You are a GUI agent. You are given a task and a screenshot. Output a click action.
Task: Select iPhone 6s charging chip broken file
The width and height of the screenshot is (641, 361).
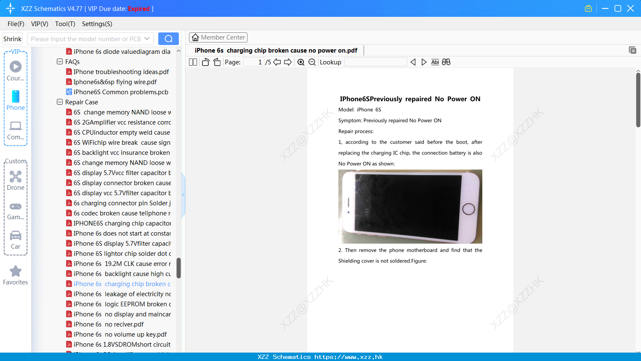coord(119,284)
